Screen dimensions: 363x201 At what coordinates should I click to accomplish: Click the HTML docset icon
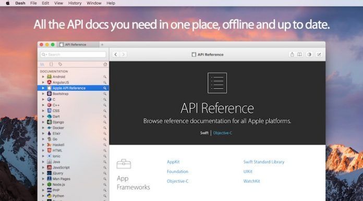(50, 150)
